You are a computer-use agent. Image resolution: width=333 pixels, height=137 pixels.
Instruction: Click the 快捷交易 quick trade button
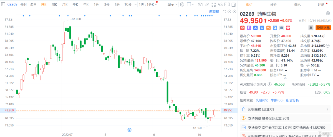(x=323, y=28)
